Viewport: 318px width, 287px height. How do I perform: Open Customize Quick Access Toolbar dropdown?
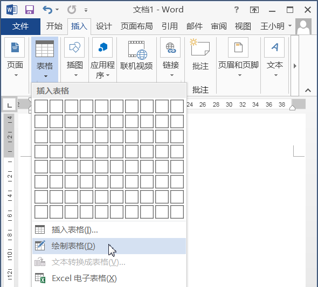[86, 10]
